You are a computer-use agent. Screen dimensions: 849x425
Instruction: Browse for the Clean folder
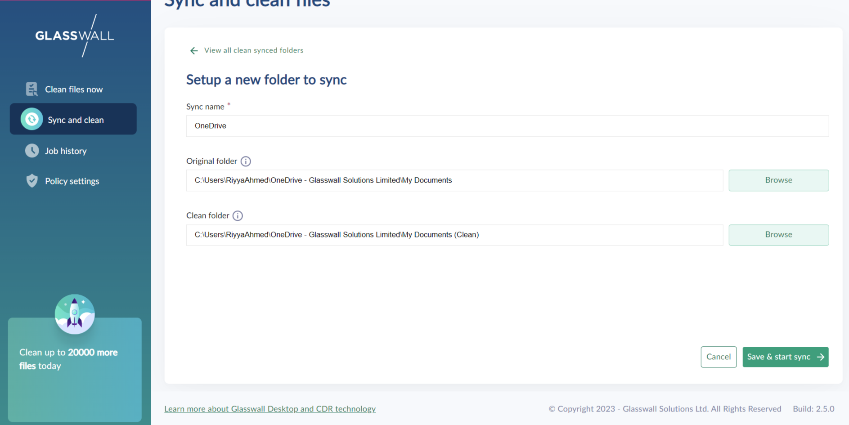[778, 235]
